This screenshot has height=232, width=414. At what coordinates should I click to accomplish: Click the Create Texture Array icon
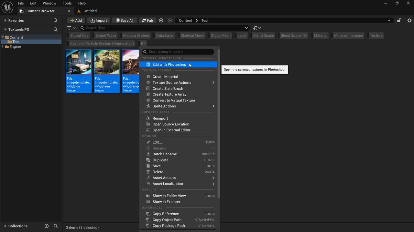(148, 94)
